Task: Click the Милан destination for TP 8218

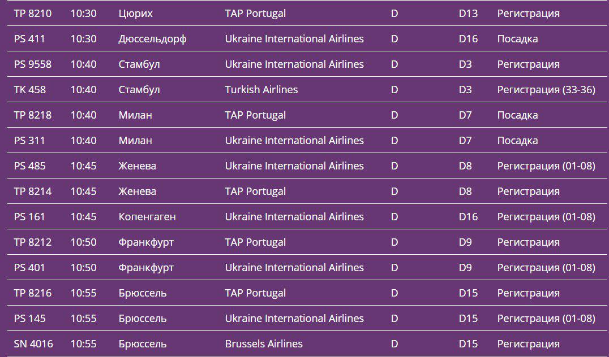Action: coord(135,115)
